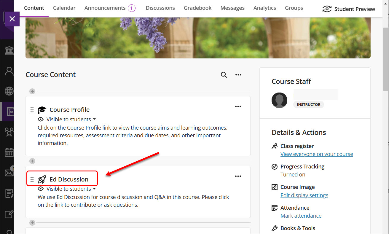Image resolution: width=389 pixels, height=234 pixels.
Task: Open the Course Profile options menu
Action: (x=238, y=106)
